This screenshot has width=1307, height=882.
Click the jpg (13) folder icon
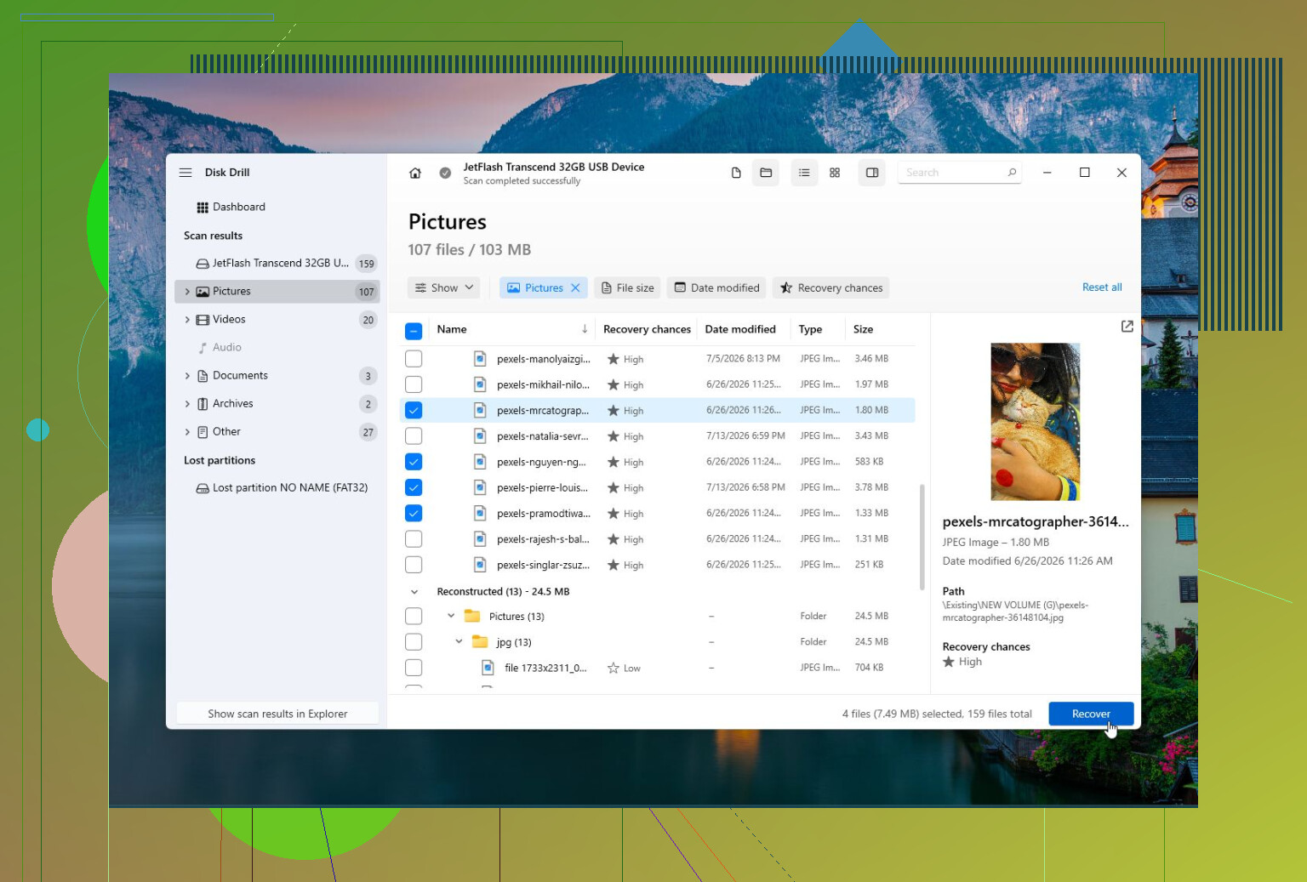pyautogui.click(x=480, y=642)
